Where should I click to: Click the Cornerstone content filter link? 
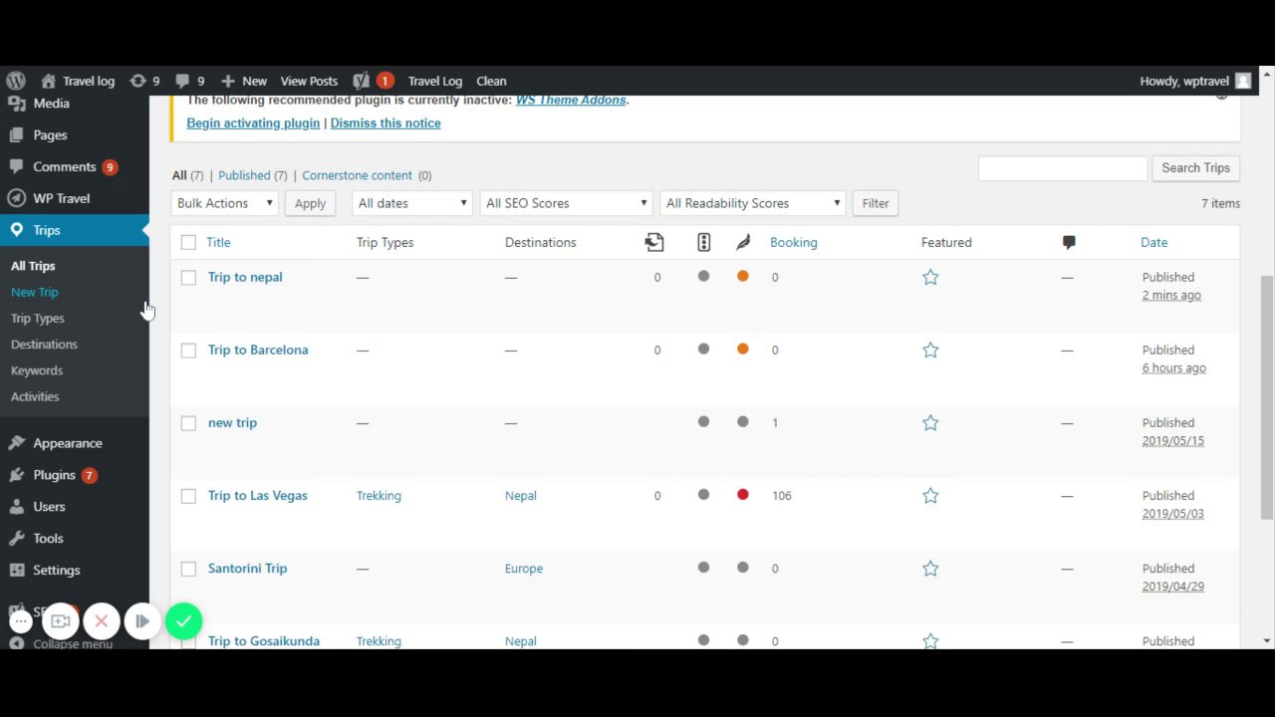(357, 175)
